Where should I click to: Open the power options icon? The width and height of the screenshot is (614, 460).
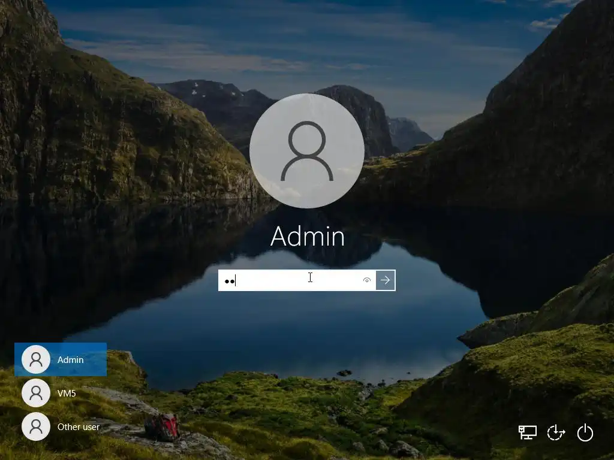click(585, 432)
